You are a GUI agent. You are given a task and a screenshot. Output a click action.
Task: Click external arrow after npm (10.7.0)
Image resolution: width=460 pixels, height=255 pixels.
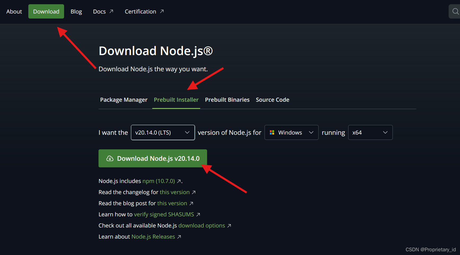click(x=179, y=181)
